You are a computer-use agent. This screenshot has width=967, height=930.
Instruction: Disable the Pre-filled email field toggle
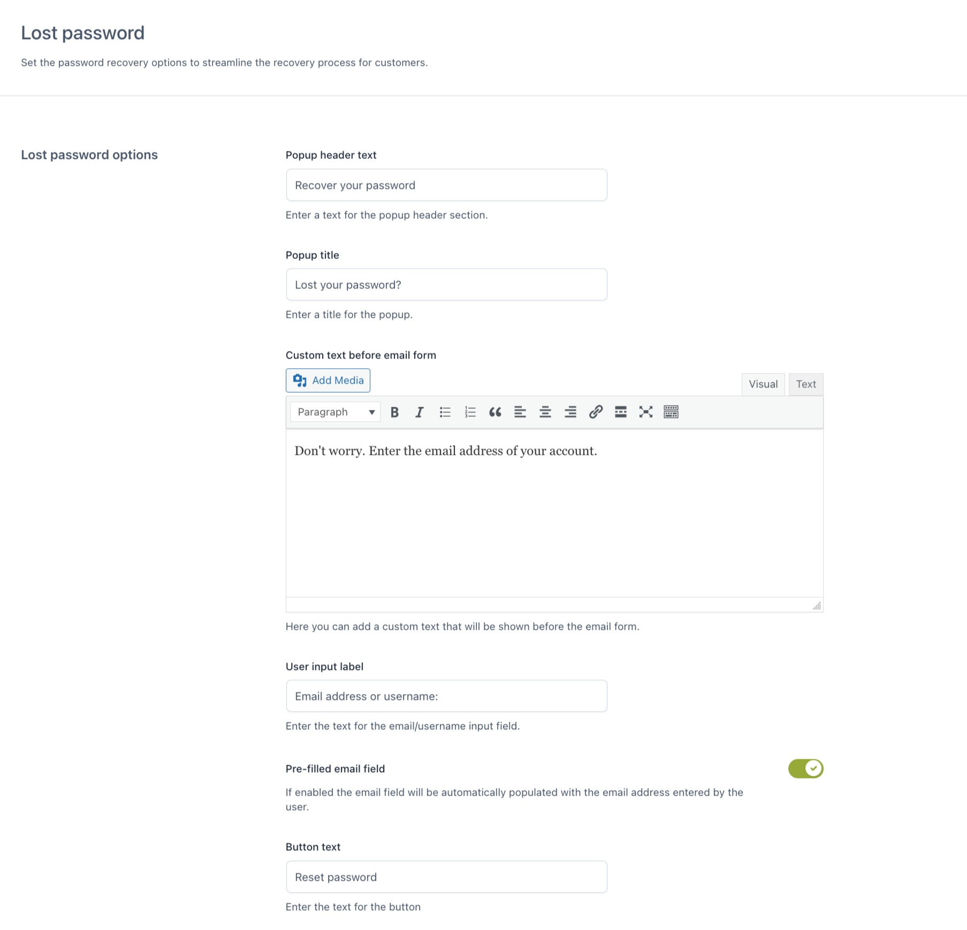805,768
